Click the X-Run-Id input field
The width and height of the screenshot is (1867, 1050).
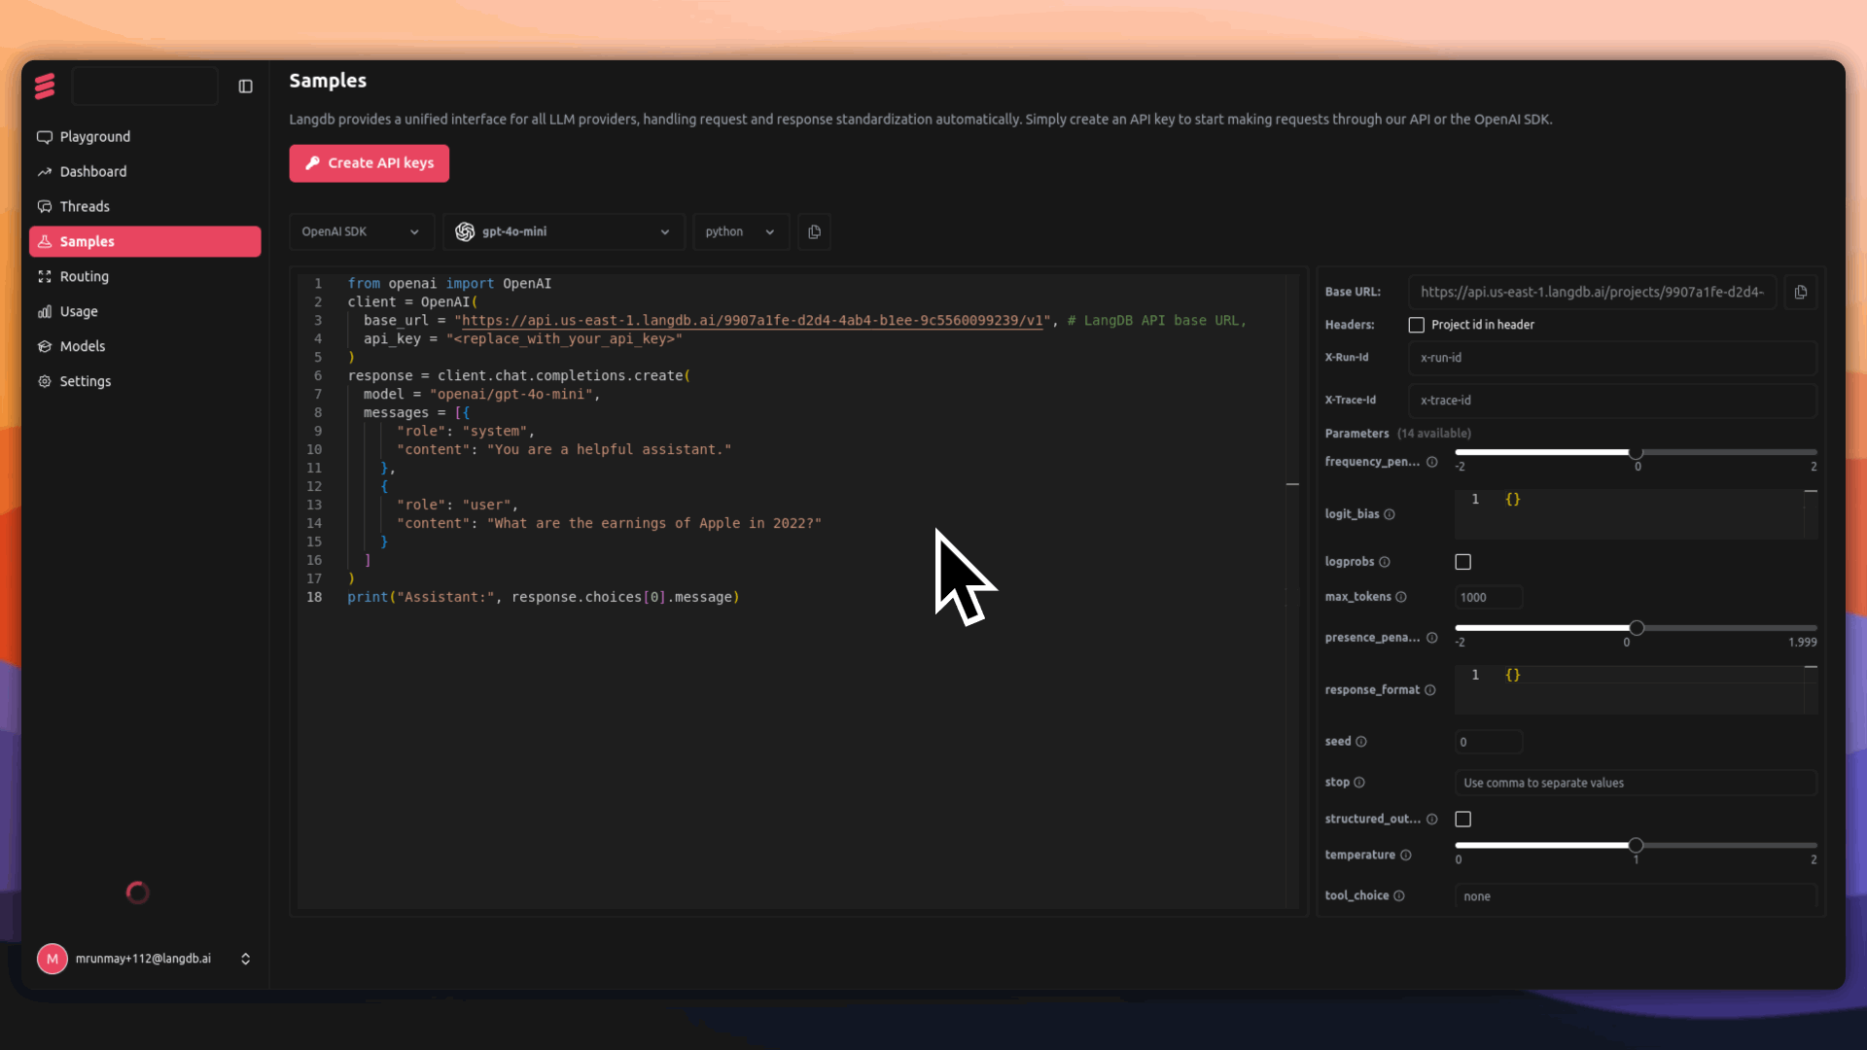tap(1611, 358)
